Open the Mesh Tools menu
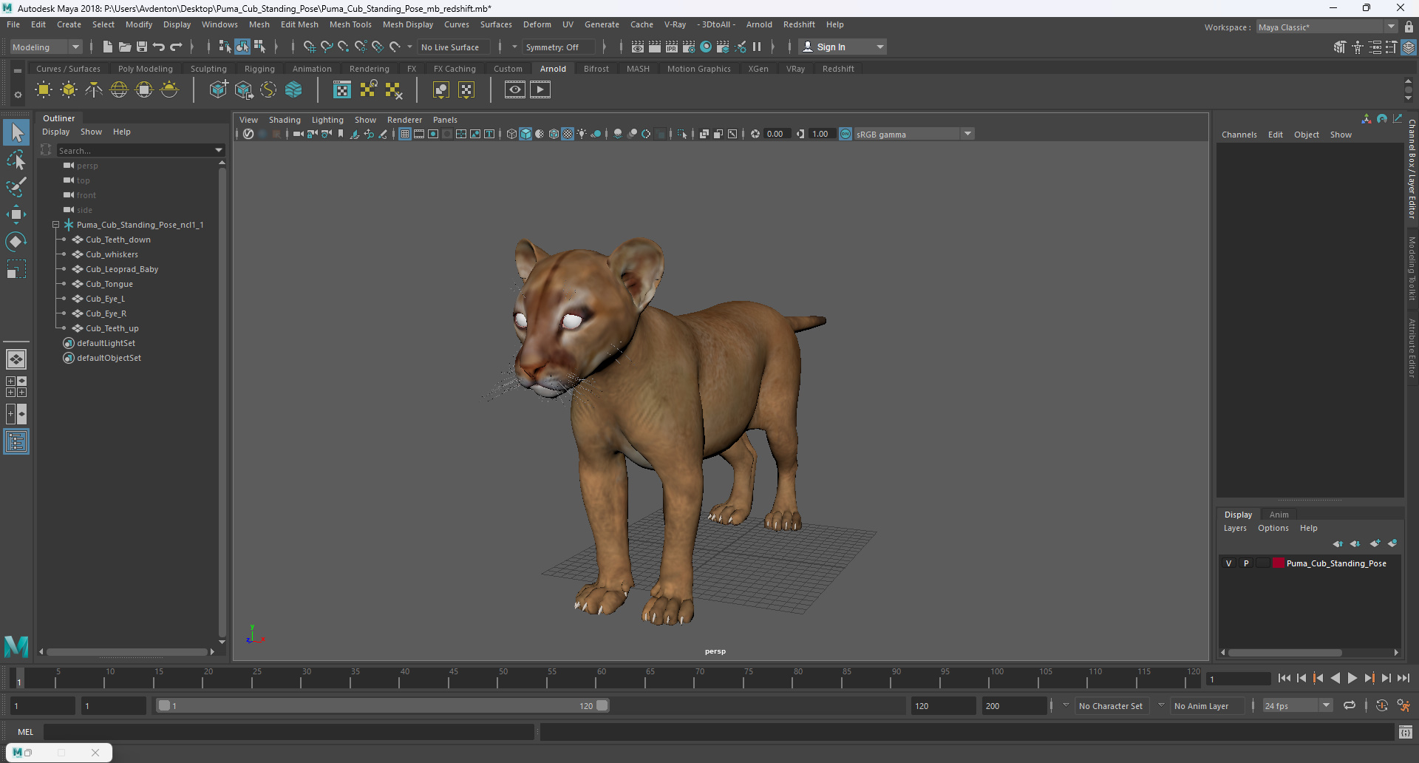Image resolution: width=1419 pixels, height=763 pixels. pos(350,24)
